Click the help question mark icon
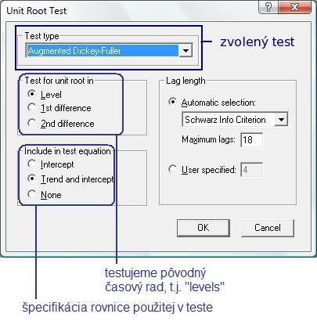The width and height of the screenshot is (317, 321). pyautogui.click(x=268, y=7)
